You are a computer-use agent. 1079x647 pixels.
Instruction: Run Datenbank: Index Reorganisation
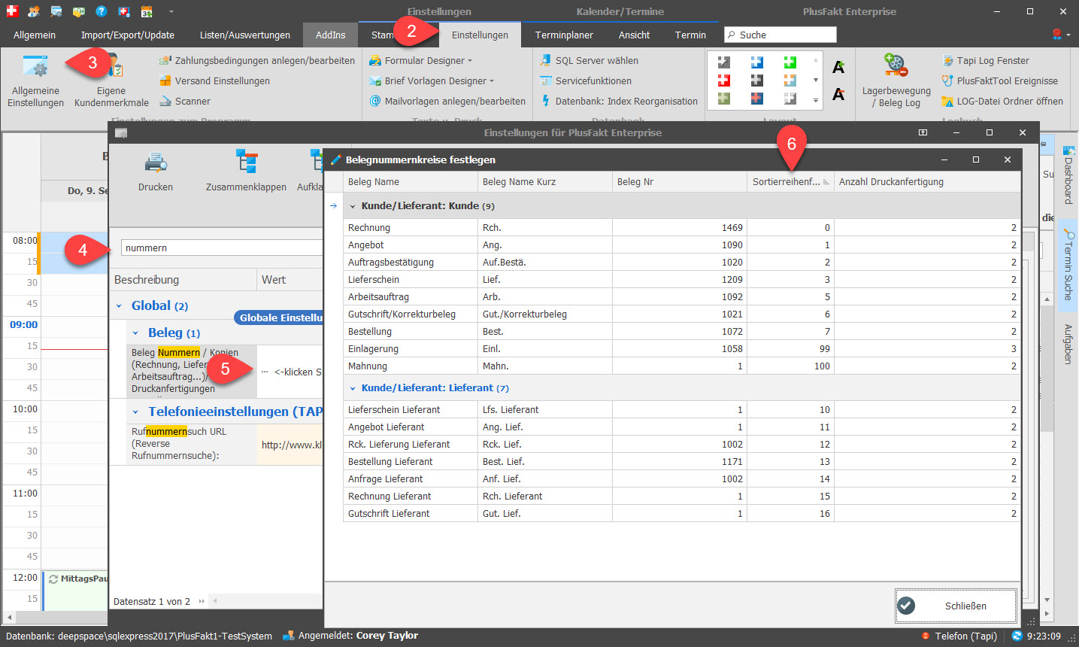tap(619, 101)
